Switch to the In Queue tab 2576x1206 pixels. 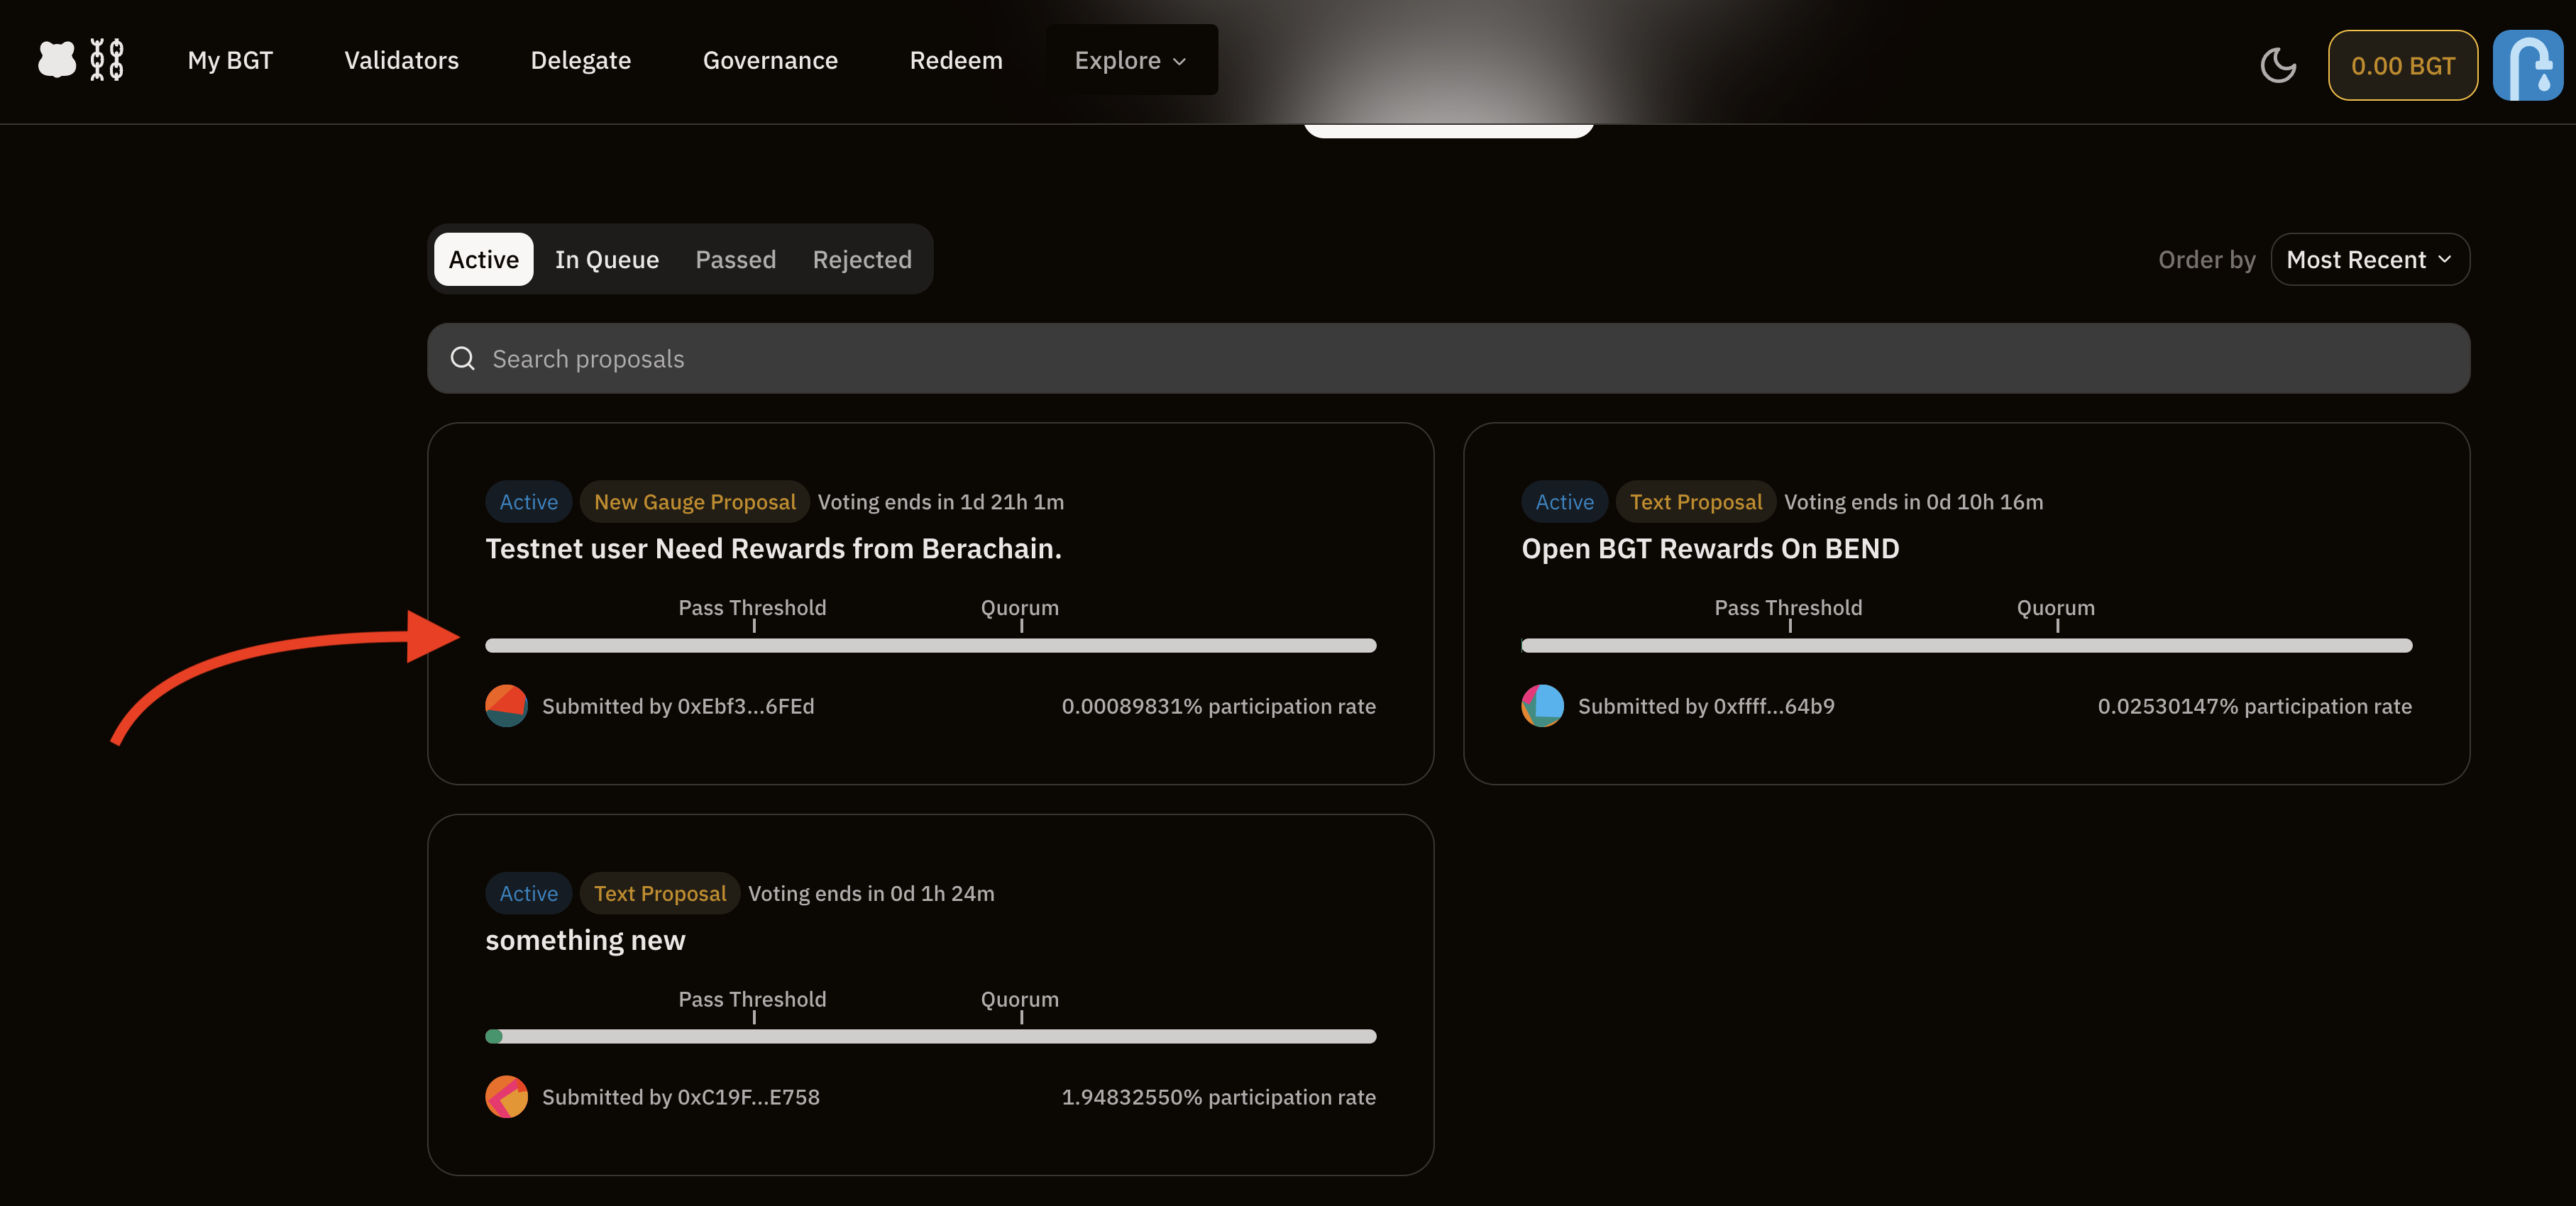[606, 260]
